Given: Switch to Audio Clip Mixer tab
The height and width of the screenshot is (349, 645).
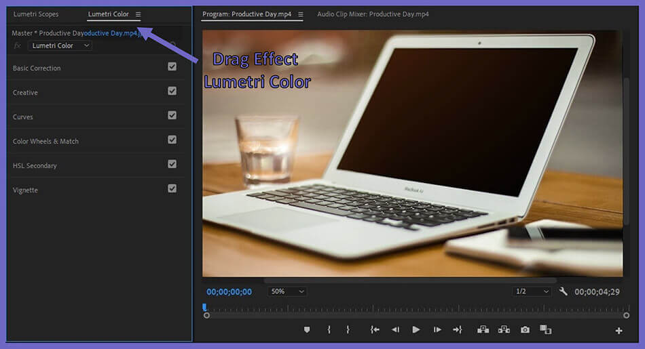Looking at the screenshot, I should (373, 14).
